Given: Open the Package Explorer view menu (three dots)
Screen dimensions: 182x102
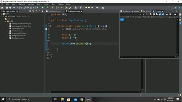Looking at the screenshot, I should (36, 11).
